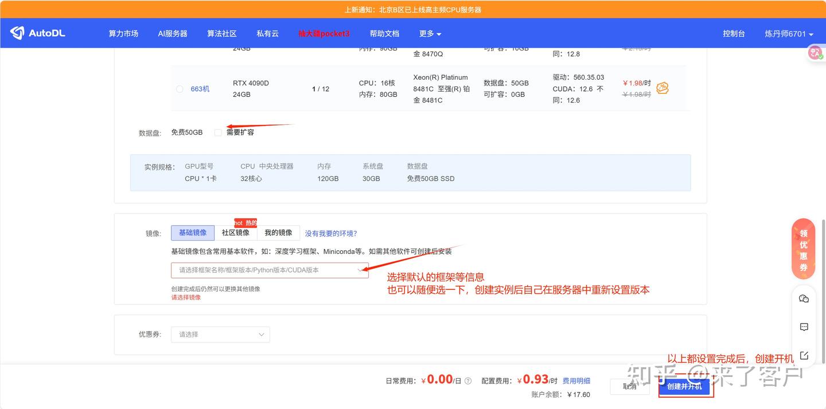Click the 创建并开机 button
The width and height of the screenshot is (826, 409).
coord(685,387)
